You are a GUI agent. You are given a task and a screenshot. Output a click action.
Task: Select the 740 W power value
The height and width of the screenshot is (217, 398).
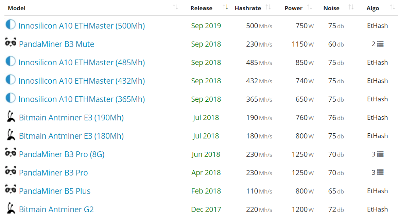pos(305,81)
